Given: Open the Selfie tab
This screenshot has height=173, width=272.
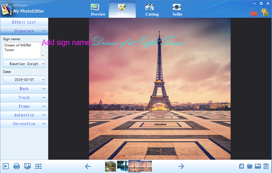Looking at the screenshot, I should click(x=177, y=10).
